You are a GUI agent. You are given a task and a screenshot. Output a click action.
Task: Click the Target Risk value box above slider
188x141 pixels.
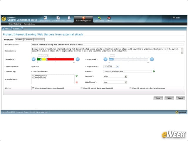[x=112, y=56]
